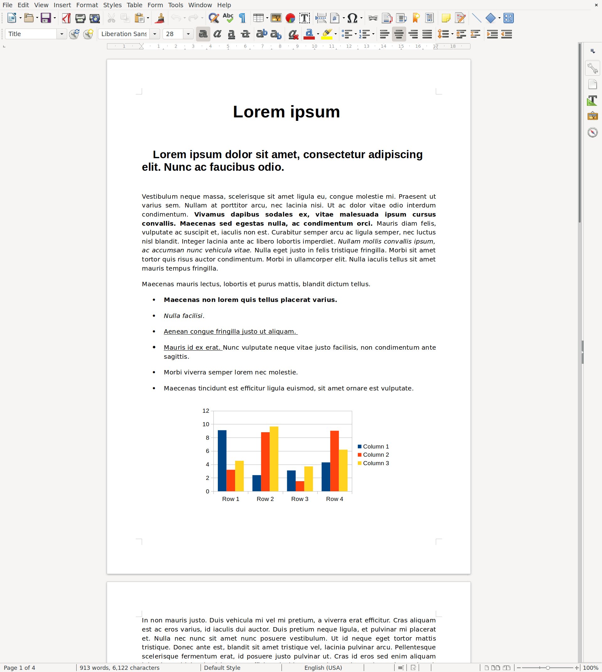602x672 pixels.
Task: Click the English (USA) language status field
Action: [x=323, y=668]
